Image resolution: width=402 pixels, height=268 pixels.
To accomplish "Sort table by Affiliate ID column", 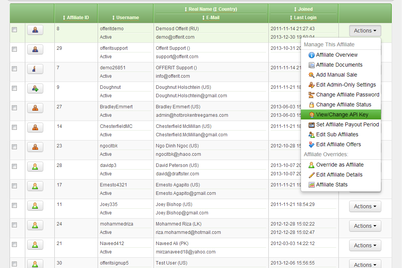I will (76, 18).
